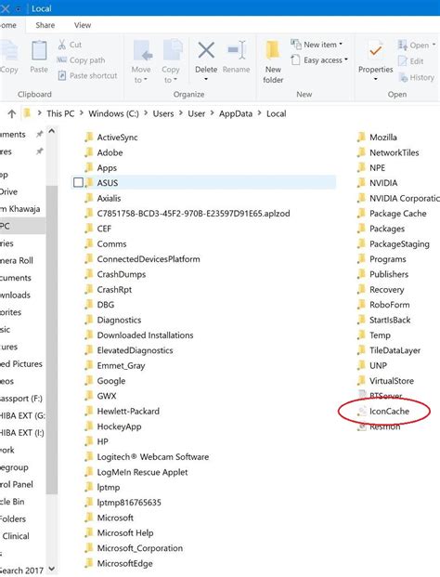Click the History icon in ribbon
440x577 pixels.
click(403, 77)
